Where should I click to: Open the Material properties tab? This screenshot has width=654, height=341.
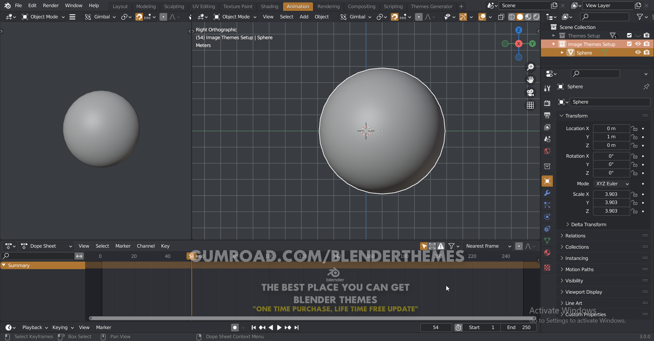click(547, 252)
